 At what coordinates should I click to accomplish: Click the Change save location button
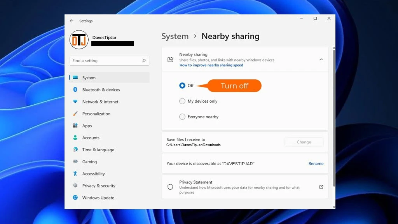click(x=304, y=142)
